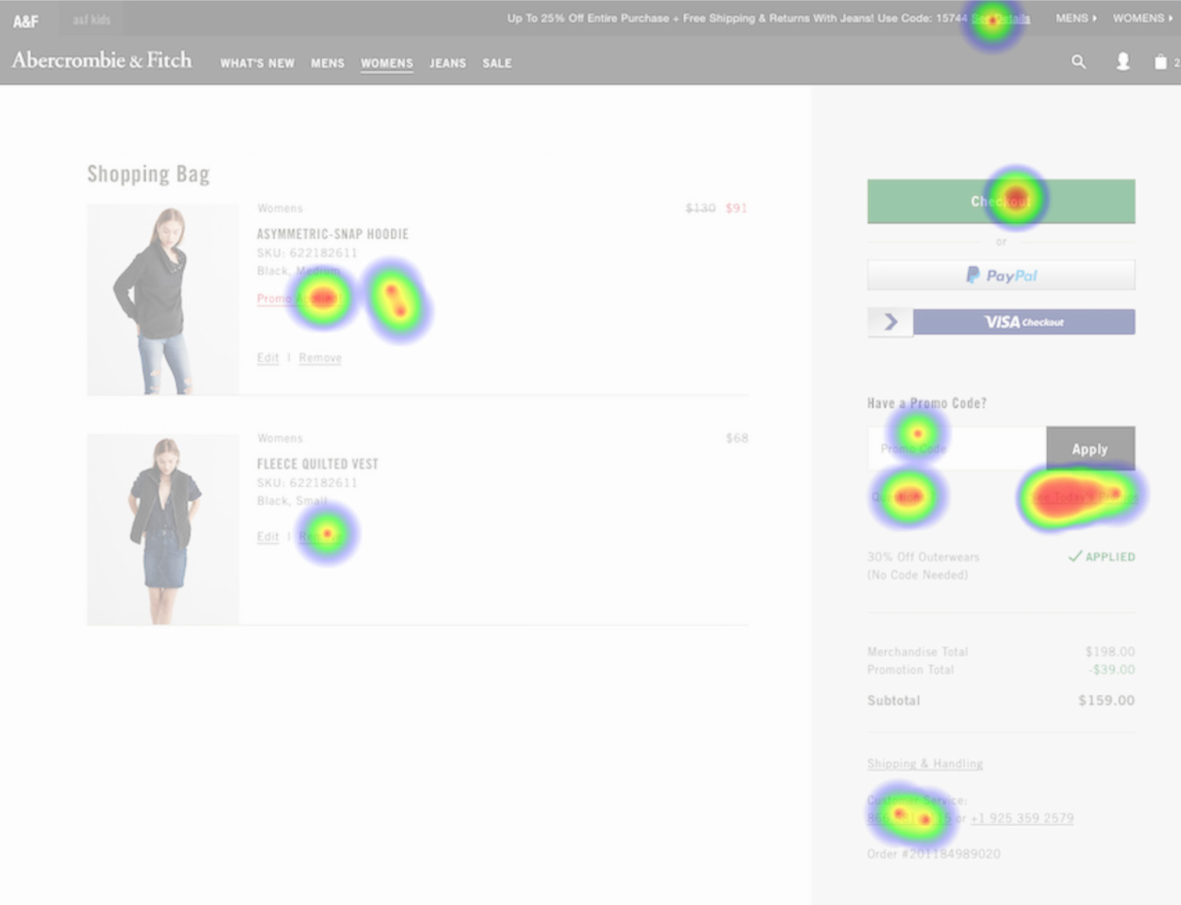Click the green APPLIED checkmark status
1181x905 pixels.
(1101, 556)
